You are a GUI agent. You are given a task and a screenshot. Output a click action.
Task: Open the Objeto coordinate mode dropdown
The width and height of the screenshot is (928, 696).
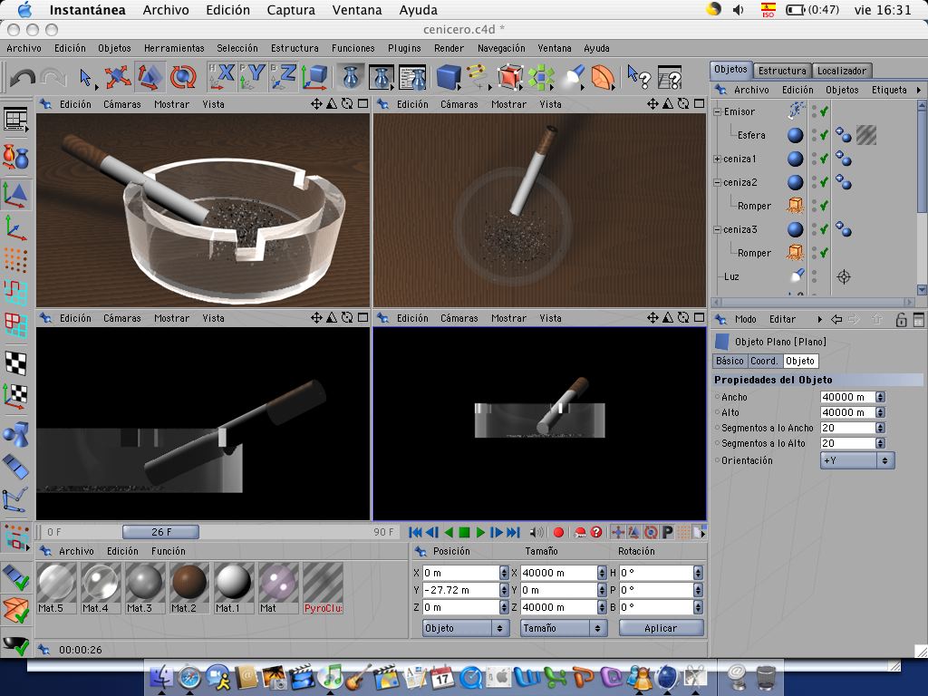coord(466,628)
